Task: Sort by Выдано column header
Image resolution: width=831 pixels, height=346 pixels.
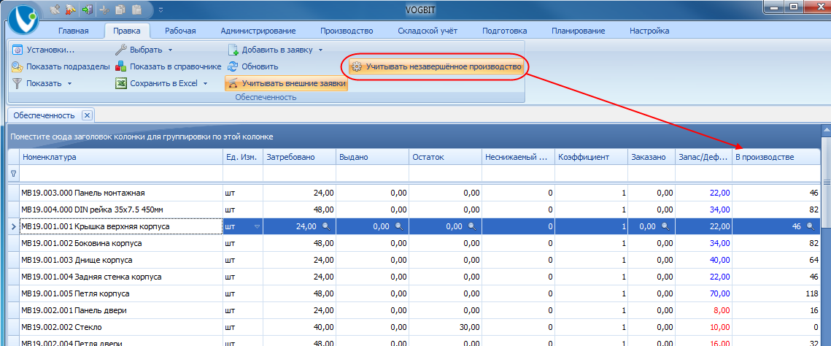Action: (373, 158)
